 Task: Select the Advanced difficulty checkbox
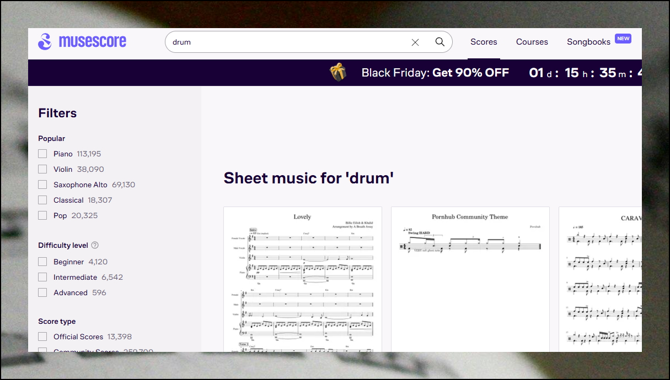pos(42,293)
